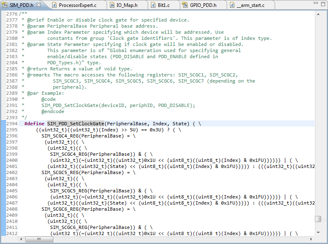The height and width of the screenshot is (244, 328).
Task: Click the #define keyword on line 2394
Action: tap(35, 124)
